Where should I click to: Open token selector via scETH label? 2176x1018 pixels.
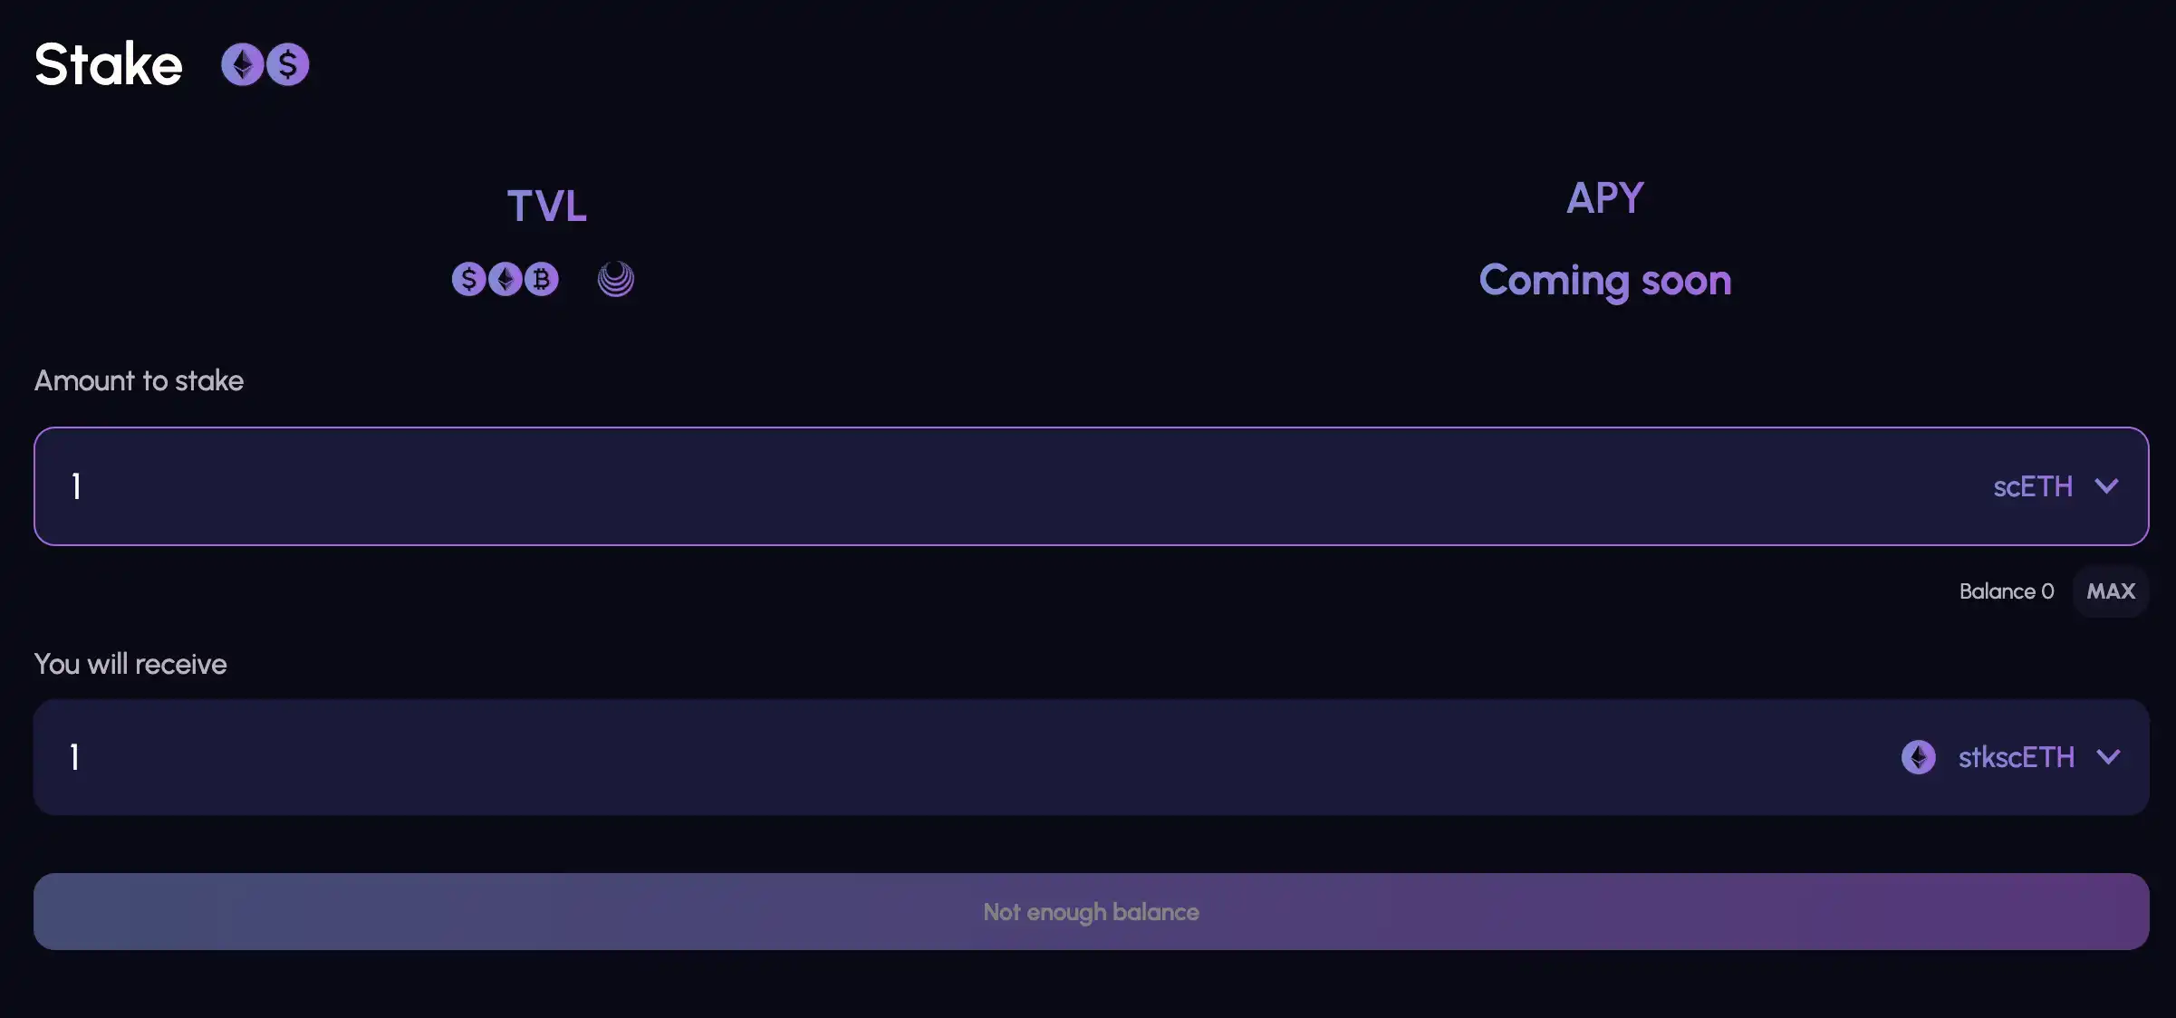click(2032, 487)
